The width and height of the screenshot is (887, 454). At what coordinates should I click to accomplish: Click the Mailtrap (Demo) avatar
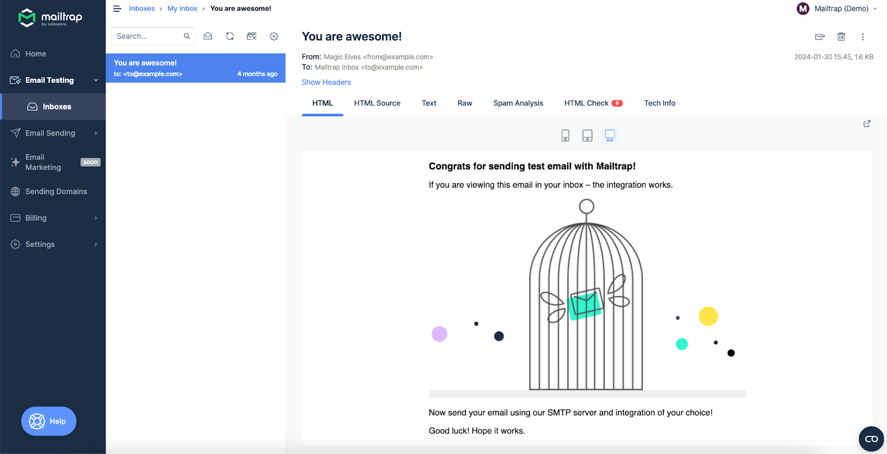point(803,8)
